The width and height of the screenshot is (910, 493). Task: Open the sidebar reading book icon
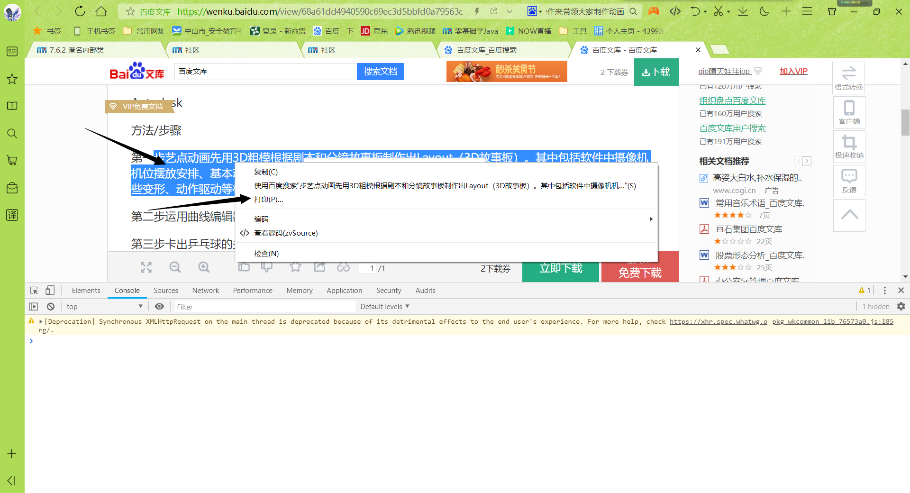12,106
